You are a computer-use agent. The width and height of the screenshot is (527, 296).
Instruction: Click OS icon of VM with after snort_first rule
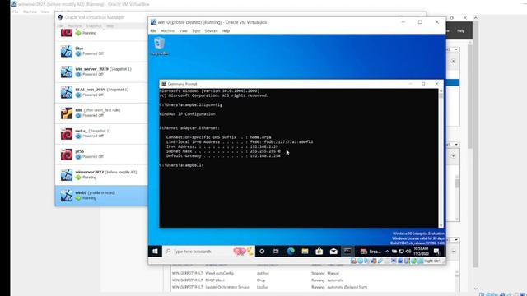tap(67, 113)
